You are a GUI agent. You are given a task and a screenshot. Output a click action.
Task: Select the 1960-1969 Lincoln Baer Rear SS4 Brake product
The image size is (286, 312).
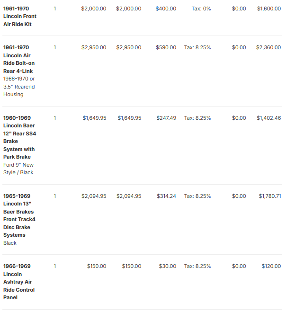coord(19,137)
